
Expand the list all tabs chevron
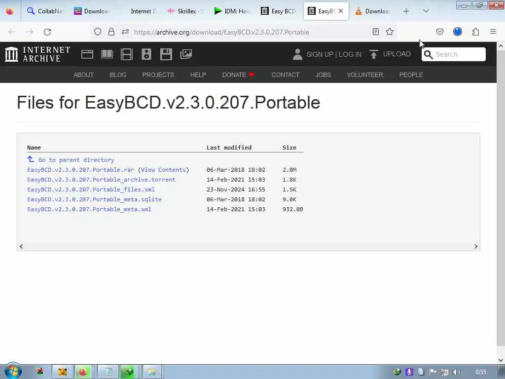[426, 11]
